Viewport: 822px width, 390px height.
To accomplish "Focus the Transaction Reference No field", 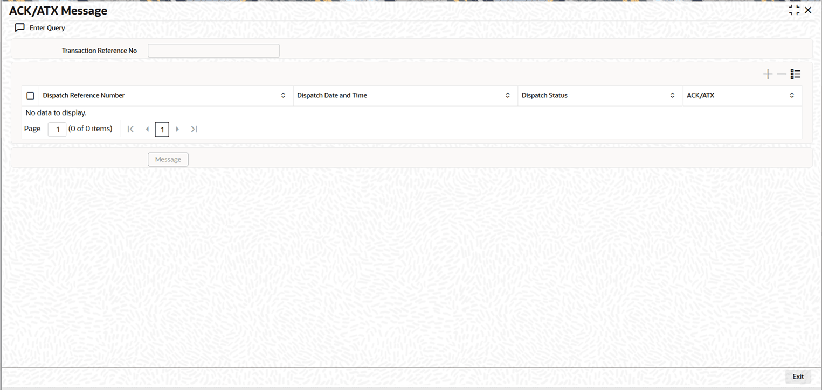I will (214, 51).
